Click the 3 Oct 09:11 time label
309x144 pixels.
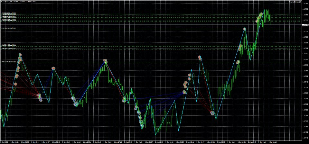point(191,142)
